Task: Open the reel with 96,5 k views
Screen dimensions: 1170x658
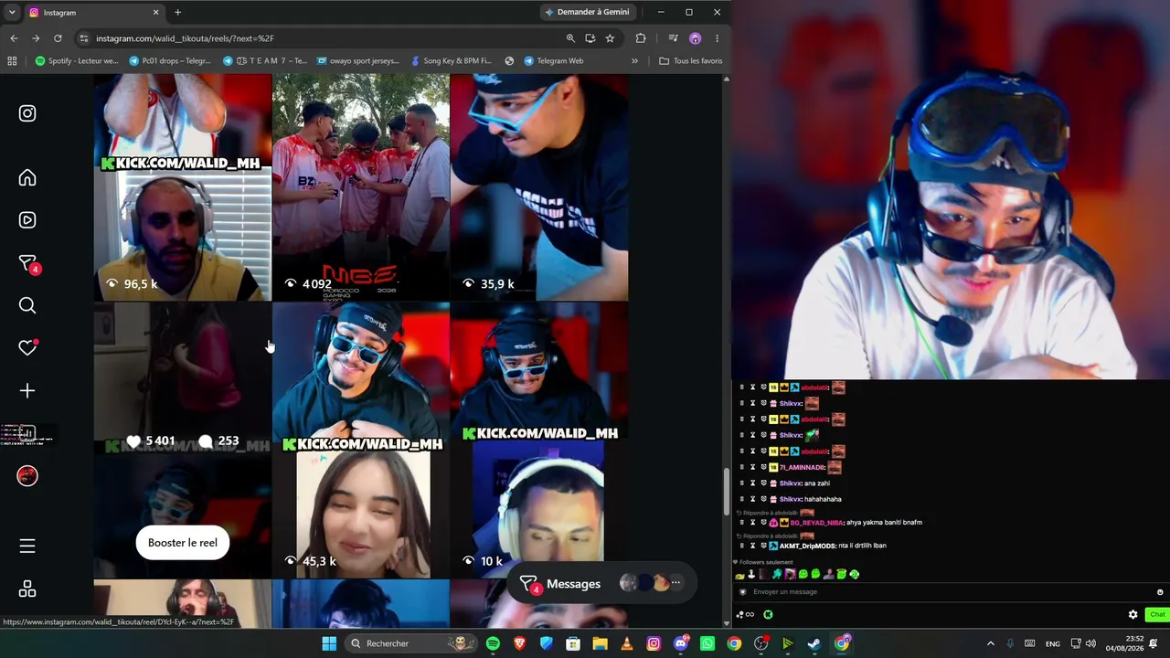Action: pyautogui.click(x=183, y=187)
